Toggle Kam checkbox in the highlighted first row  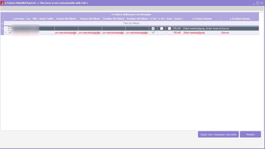click(x=170, y=28)
